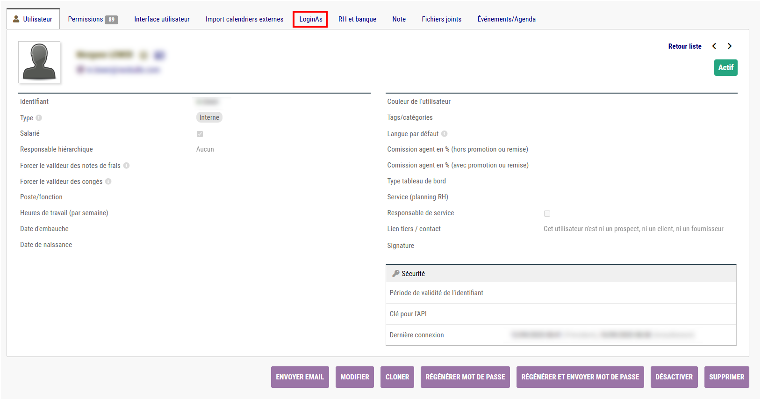Click Régénérer mot de passe button
This screenshot has width=761, height=400.
465,377
